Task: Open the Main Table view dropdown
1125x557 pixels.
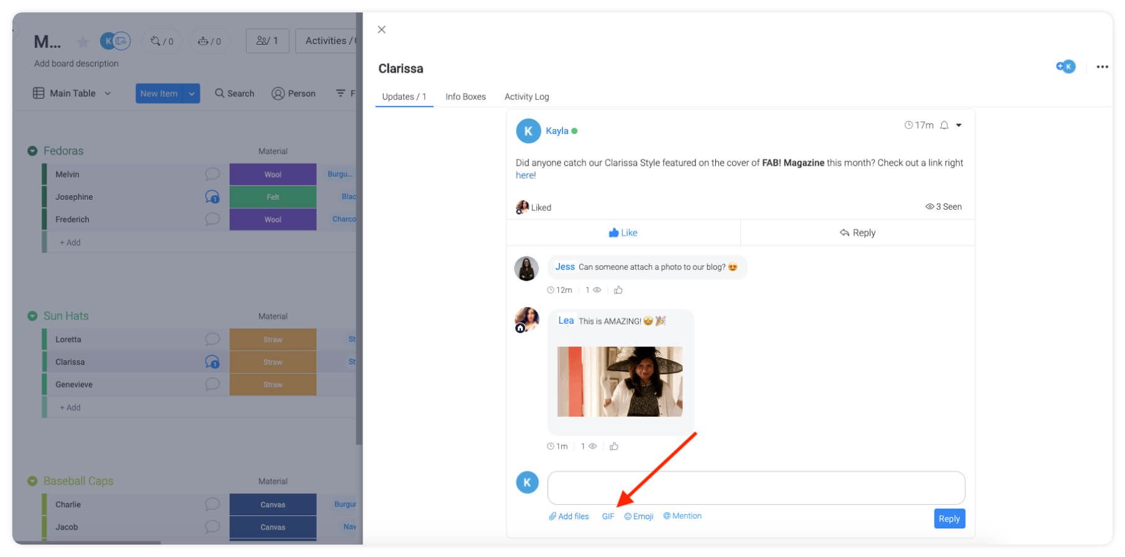Action: tap(107, 93)
